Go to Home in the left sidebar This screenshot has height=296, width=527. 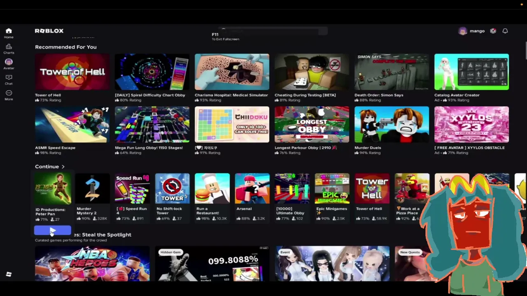click(9, 33)
